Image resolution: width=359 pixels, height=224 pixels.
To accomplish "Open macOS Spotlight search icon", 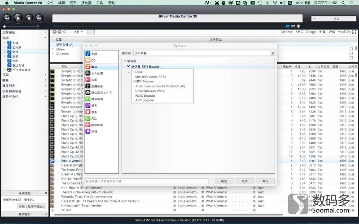I will click(x=343, y=3).
